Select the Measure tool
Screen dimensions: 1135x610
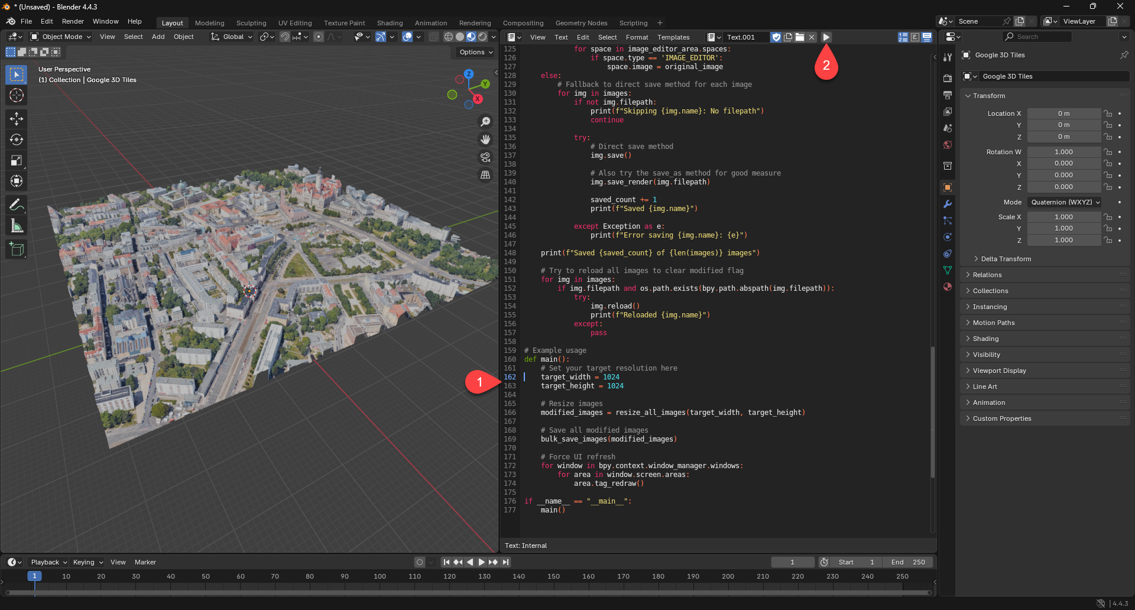17,226
